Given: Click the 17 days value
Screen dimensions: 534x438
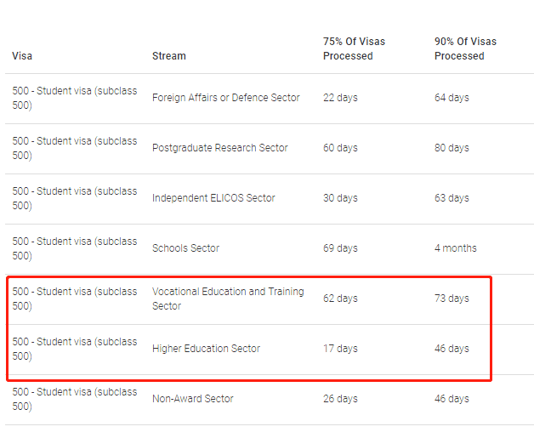Looking at the screenshot, I should (x=340, y=349).
